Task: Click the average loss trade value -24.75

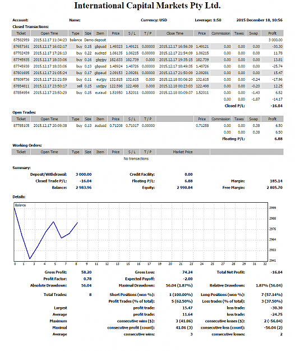Action: click(x=277, y=314)
